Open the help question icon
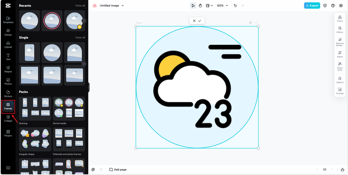Screen dimensions: 348x175 [333, 5]
